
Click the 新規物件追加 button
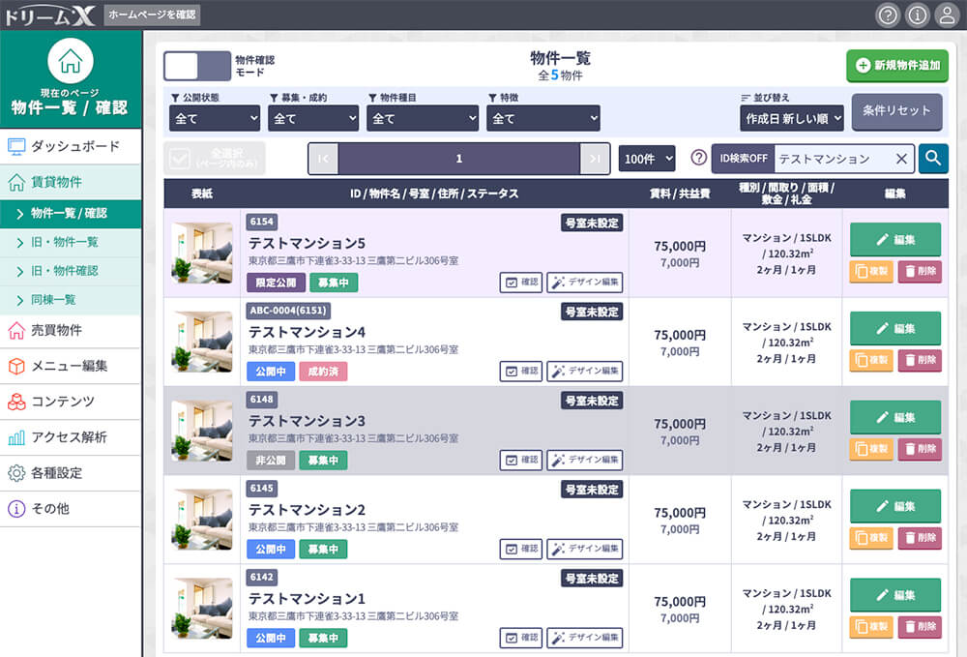coord(896,66)
